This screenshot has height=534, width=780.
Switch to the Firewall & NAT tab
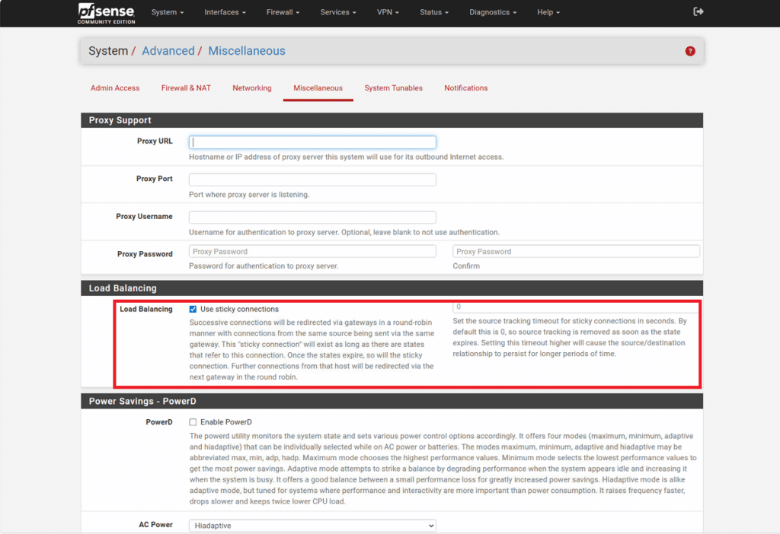(x=186, y=88)
